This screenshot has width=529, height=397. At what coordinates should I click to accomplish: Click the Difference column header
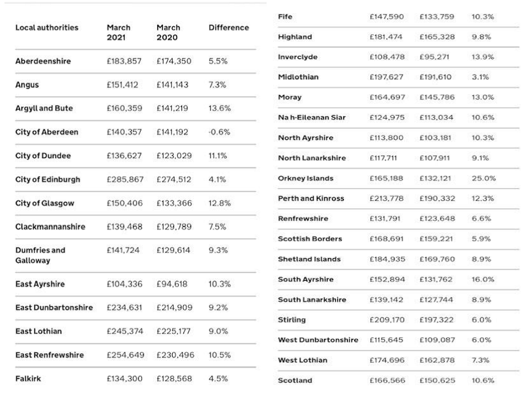[229, 28]
